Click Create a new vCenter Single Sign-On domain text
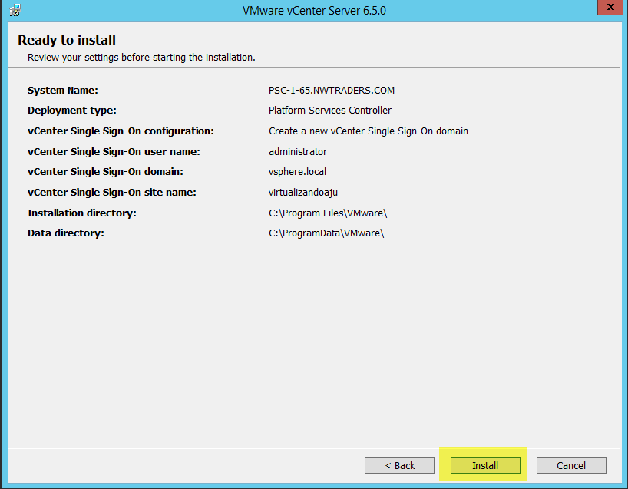Viewport: 628px width, 489px height. point(369,131)
